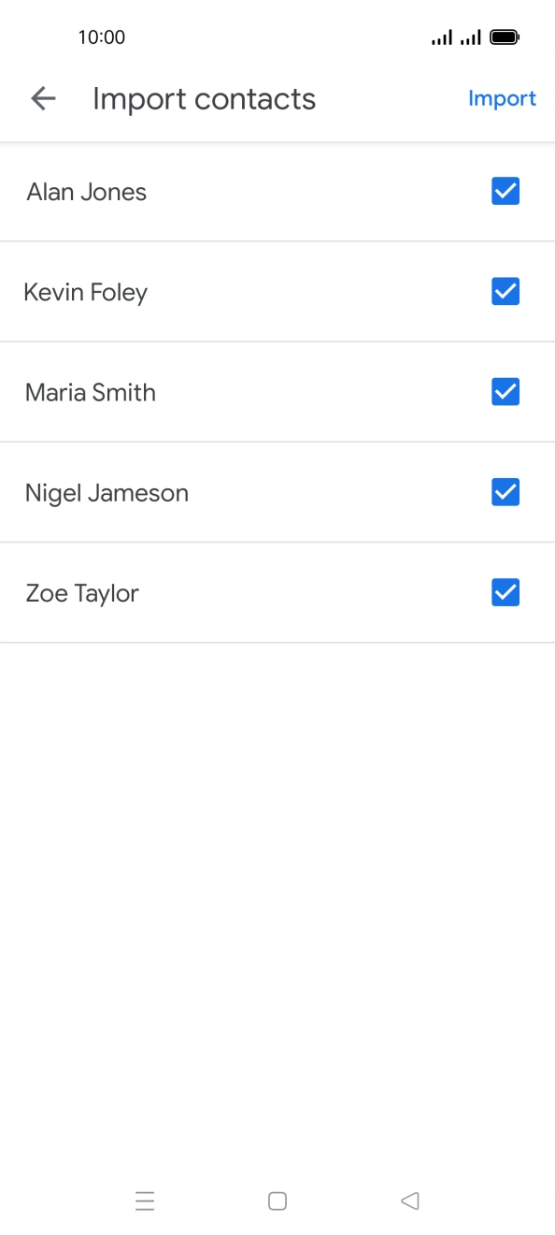
Task: Tap the Kevin Foley contact name
Action: (x=85, y=291)
